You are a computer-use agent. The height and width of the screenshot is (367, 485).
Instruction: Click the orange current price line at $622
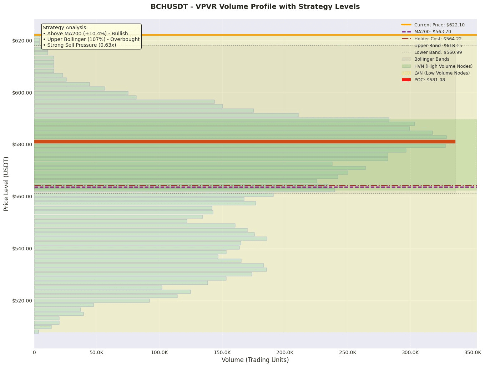tap(255, 35)
